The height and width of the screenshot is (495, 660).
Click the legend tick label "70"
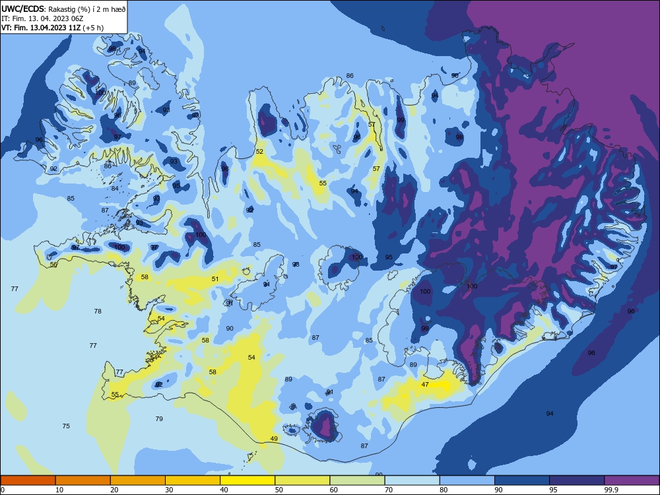pyautogui.click(x=389, y=490)
